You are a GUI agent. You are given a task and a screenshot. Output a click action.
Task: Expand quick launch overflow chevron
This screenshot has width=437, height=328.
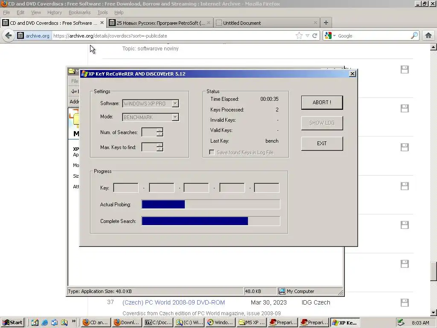73,321
